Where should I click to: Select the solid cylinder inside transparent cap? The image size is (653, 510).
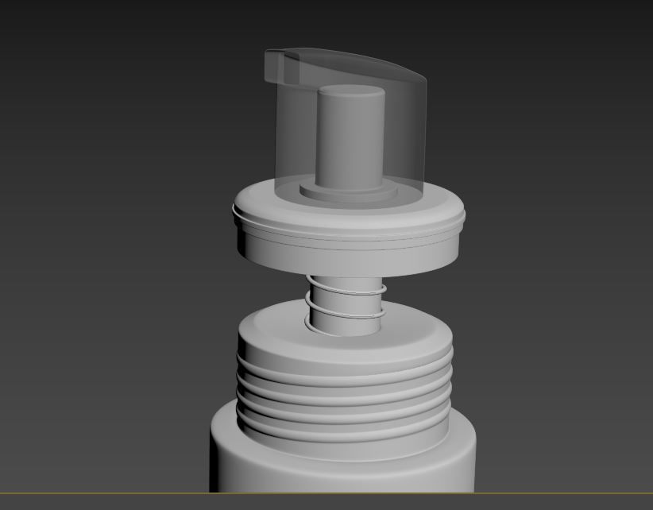350,137
